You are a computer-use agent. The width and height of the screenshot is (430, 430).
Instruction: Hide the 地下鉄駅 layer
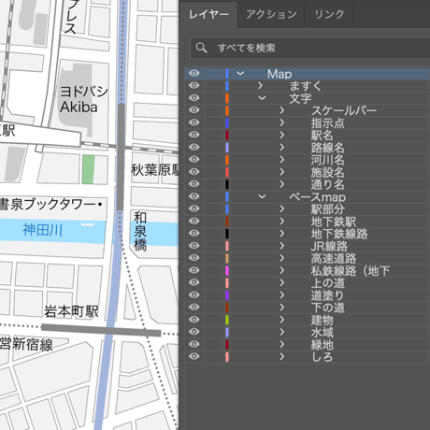pyautogui.click(x=193, y=221)
